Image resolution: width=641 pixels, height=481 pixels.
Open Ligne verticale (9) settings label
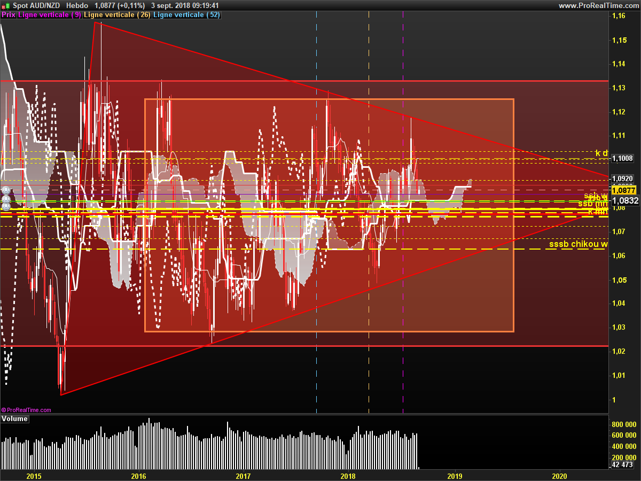click(x=50, y=15)
